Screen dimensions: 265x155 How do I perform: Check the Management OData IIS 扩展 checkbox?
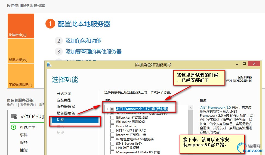[x=112, y=152]
